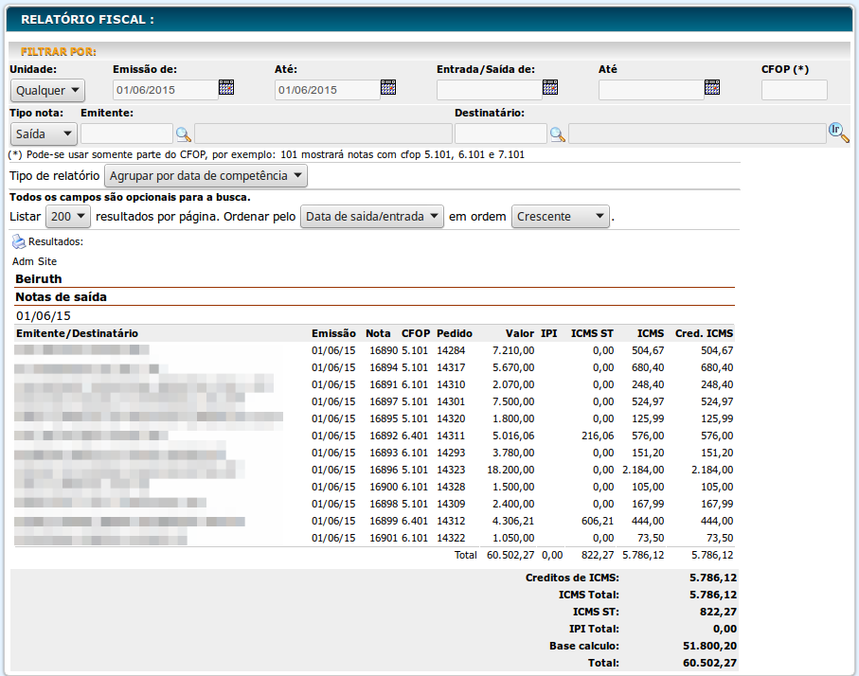Open the Agrupar por data de competência dropdown
This screenshot has height=676, width=859.
(206, 176)
